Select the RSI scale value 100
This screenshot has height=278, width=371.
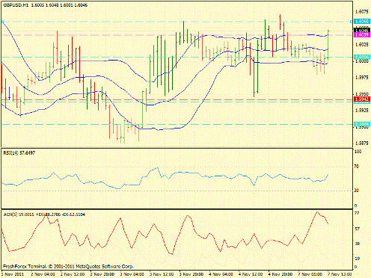[x=358, y=152]
